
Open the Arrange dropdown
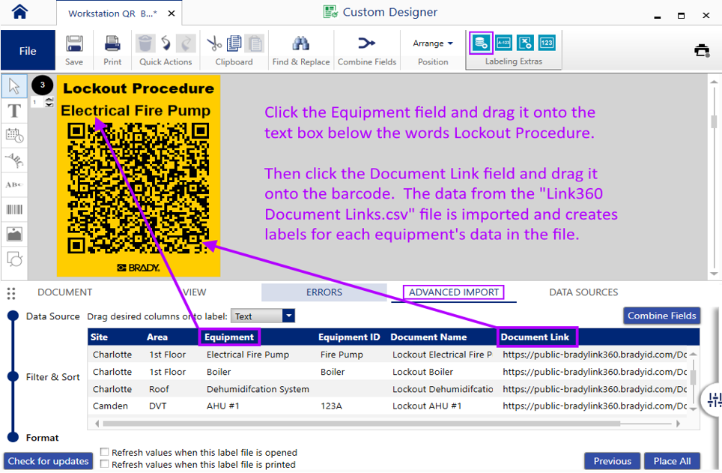click(433, 43)
